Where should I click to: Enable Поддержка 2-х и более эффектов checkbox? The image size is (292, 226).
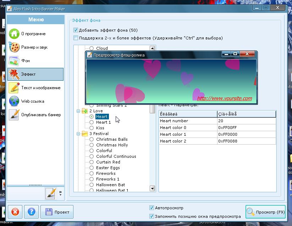click(76, 38)
